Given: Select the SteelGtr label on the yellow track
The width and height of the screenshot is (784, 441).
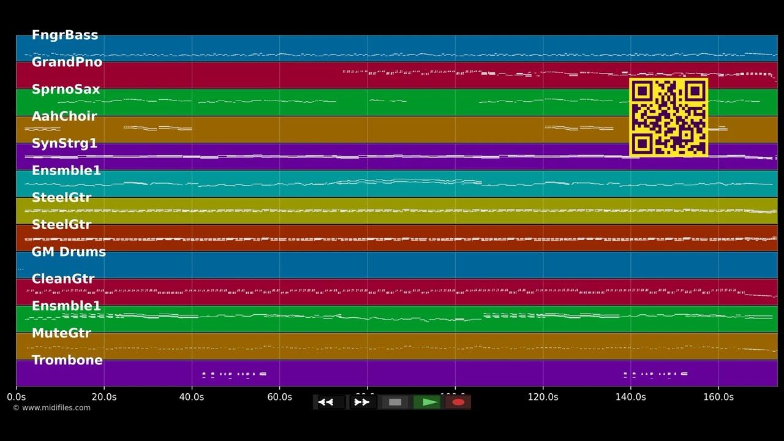Looking at the screenshot, I should tap(61, 197).
